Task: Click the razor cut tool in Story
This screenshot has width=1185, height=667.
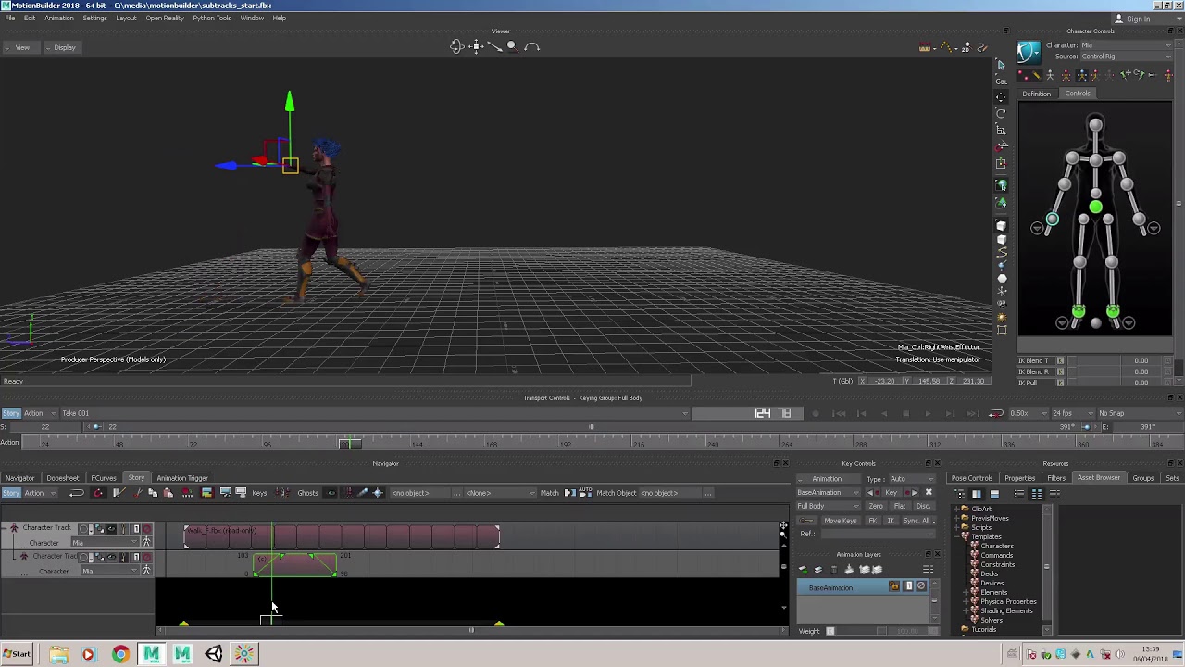Action: coord(118,493)
